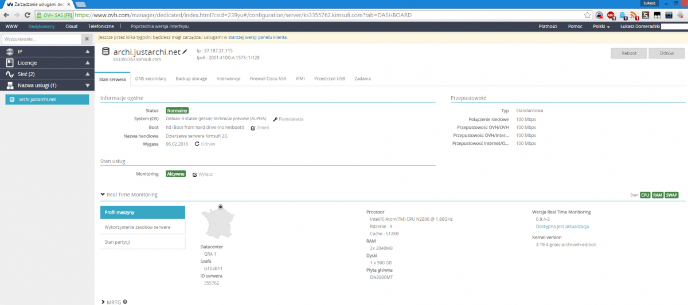Select Cloud in top navigation
688x305 pixels.
72,26
